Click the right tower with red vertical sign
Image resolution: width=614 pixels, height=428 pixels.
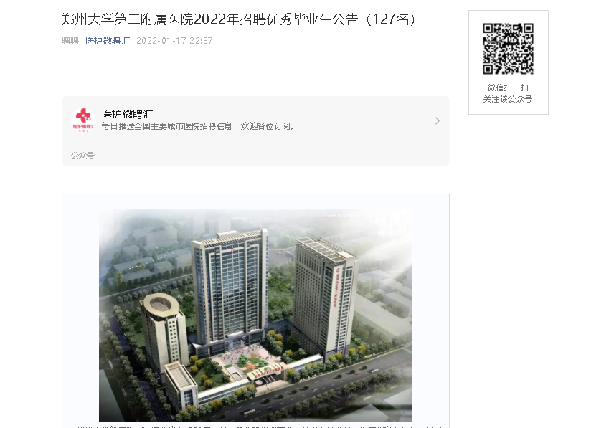tap(324, 295)
